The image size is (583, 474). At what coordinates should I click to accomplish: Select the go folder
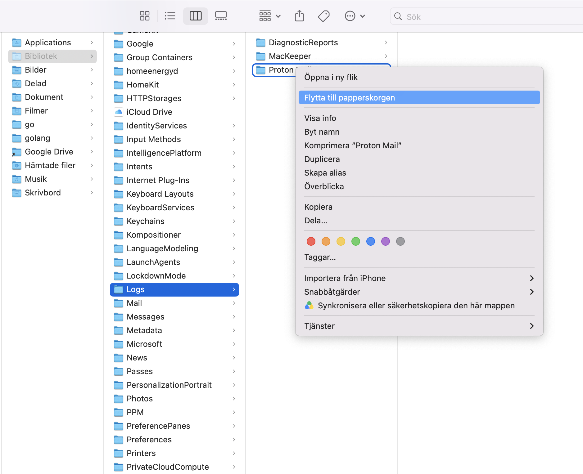tap(52, 124)
